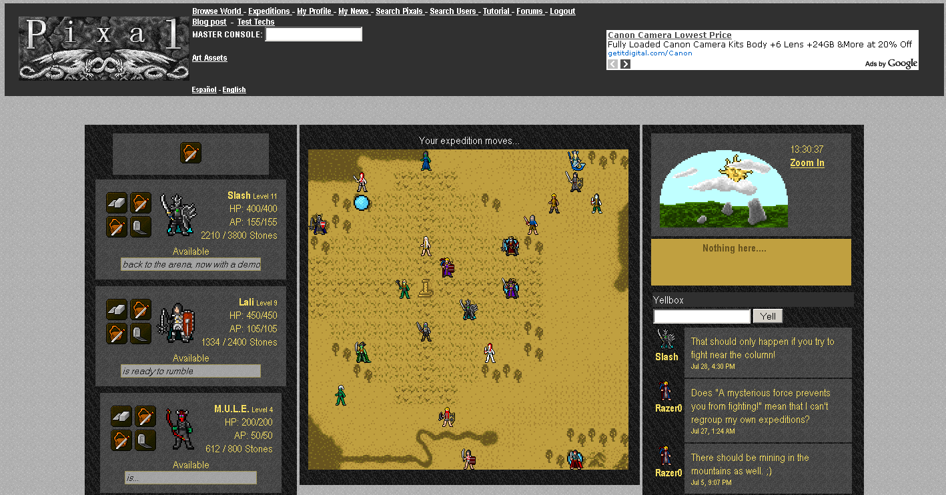The image size is (946, 495).
Task: Open the Expeditions menu
Action: (270, 11)
